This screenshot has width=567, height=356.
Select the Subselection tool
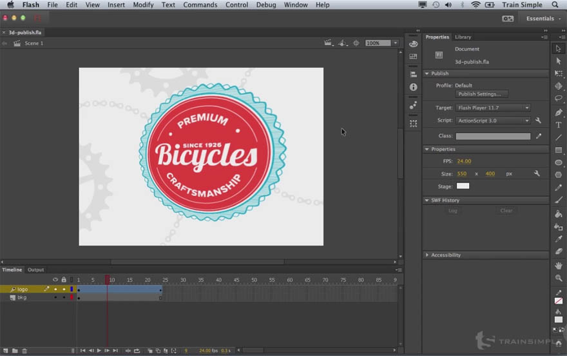(559, 61)
